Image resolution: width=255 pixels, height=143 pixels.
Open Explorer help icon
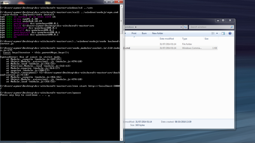230,33
